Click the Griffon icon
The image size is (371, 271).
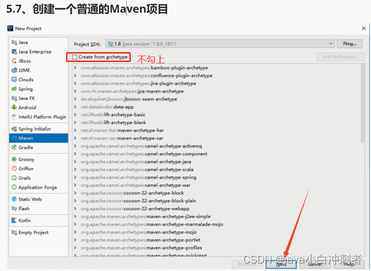(14, 169)
